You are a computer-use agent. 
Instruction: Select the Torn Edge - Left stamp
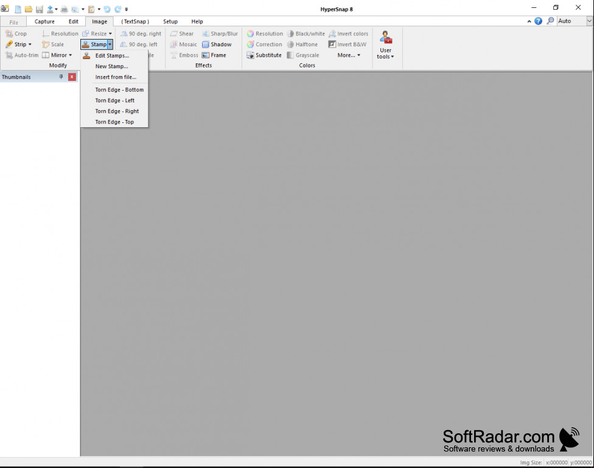point(114,100)
